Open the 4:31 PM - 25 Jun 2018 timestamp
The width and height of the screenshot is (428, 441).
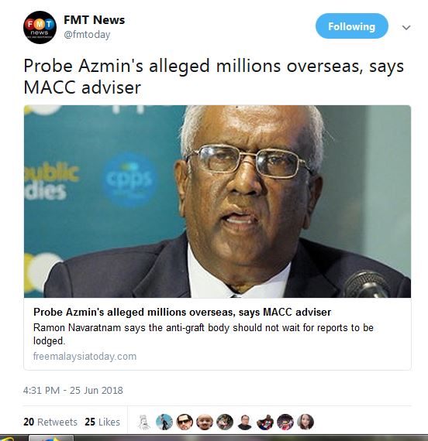(73, 391)
